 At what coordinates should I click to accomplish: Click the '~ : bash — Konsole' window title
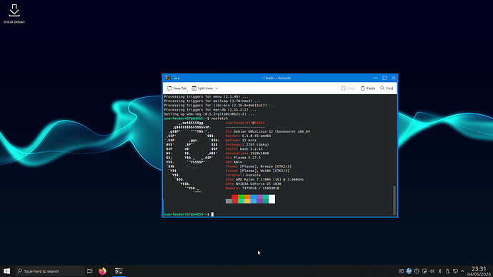click(276, 79)
